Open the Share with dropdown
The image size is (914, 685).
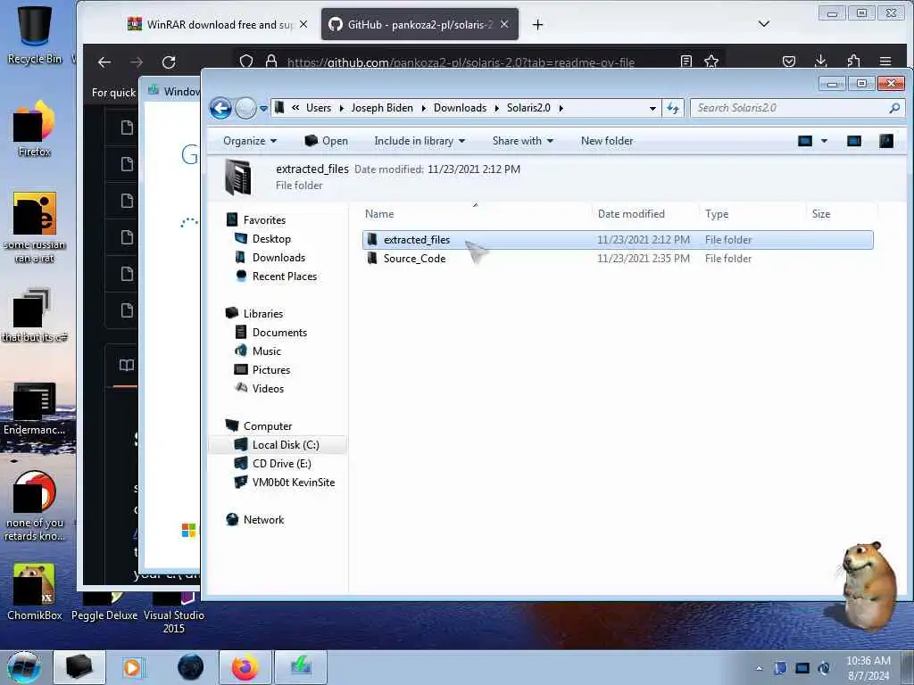tap(522, 141)
